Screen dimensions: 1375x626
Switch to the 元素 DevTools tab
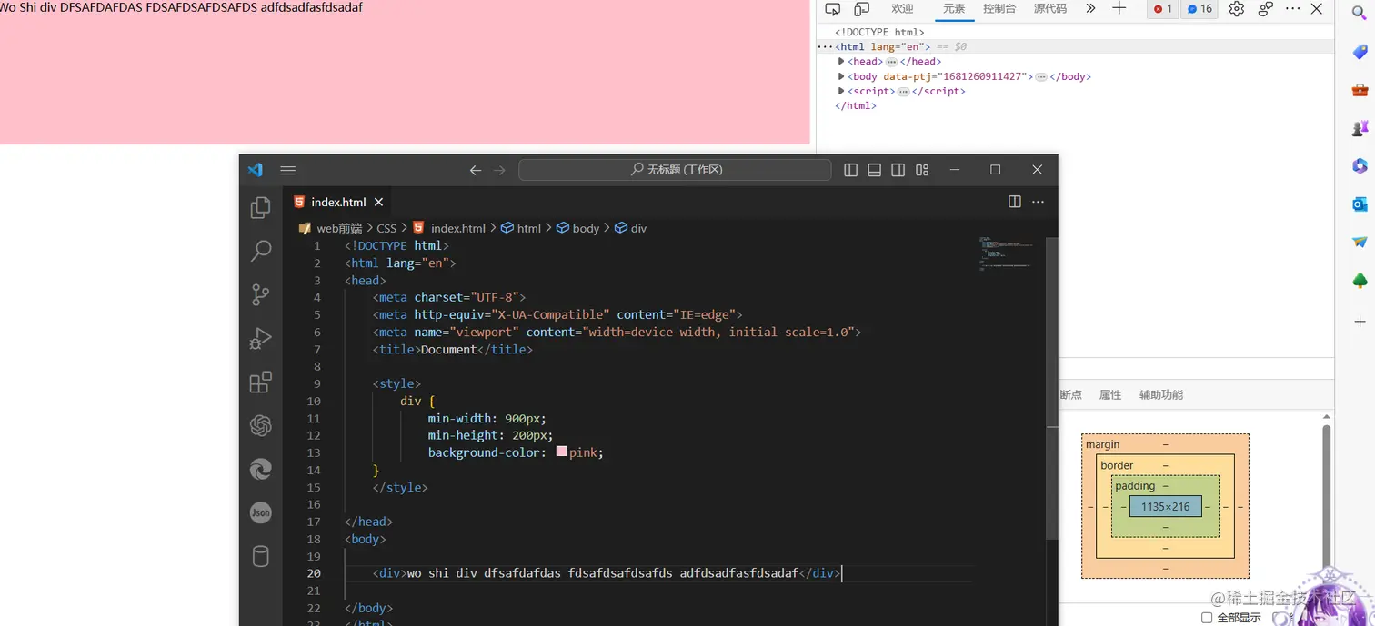coord(954,9)
